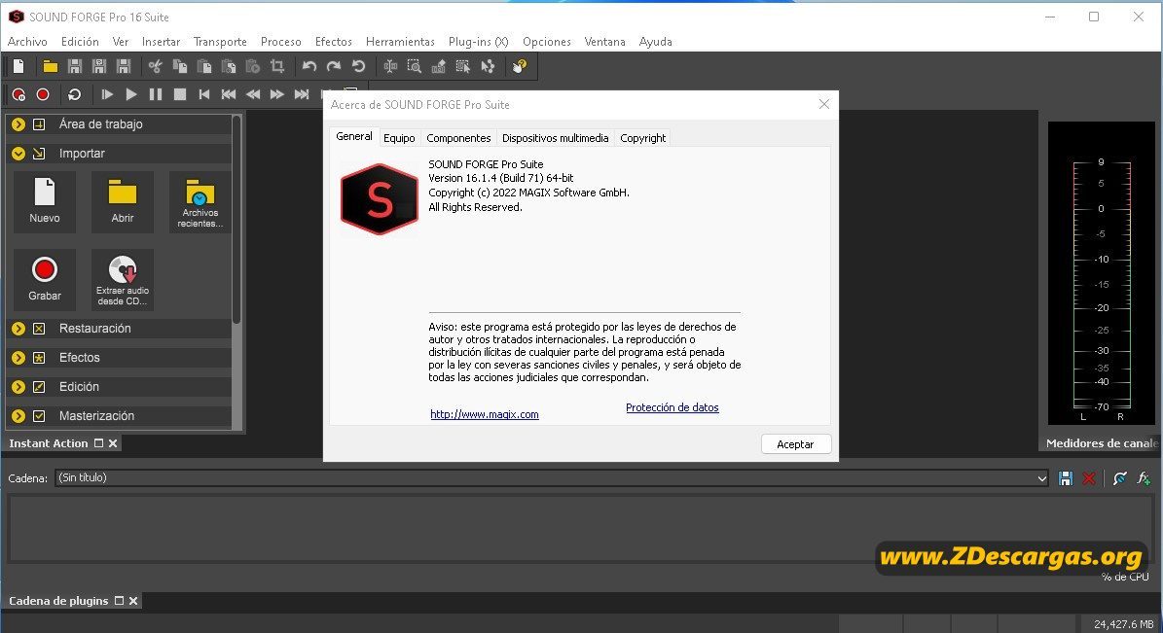Click the What's This help hand icon

click(x=519, y=67)
